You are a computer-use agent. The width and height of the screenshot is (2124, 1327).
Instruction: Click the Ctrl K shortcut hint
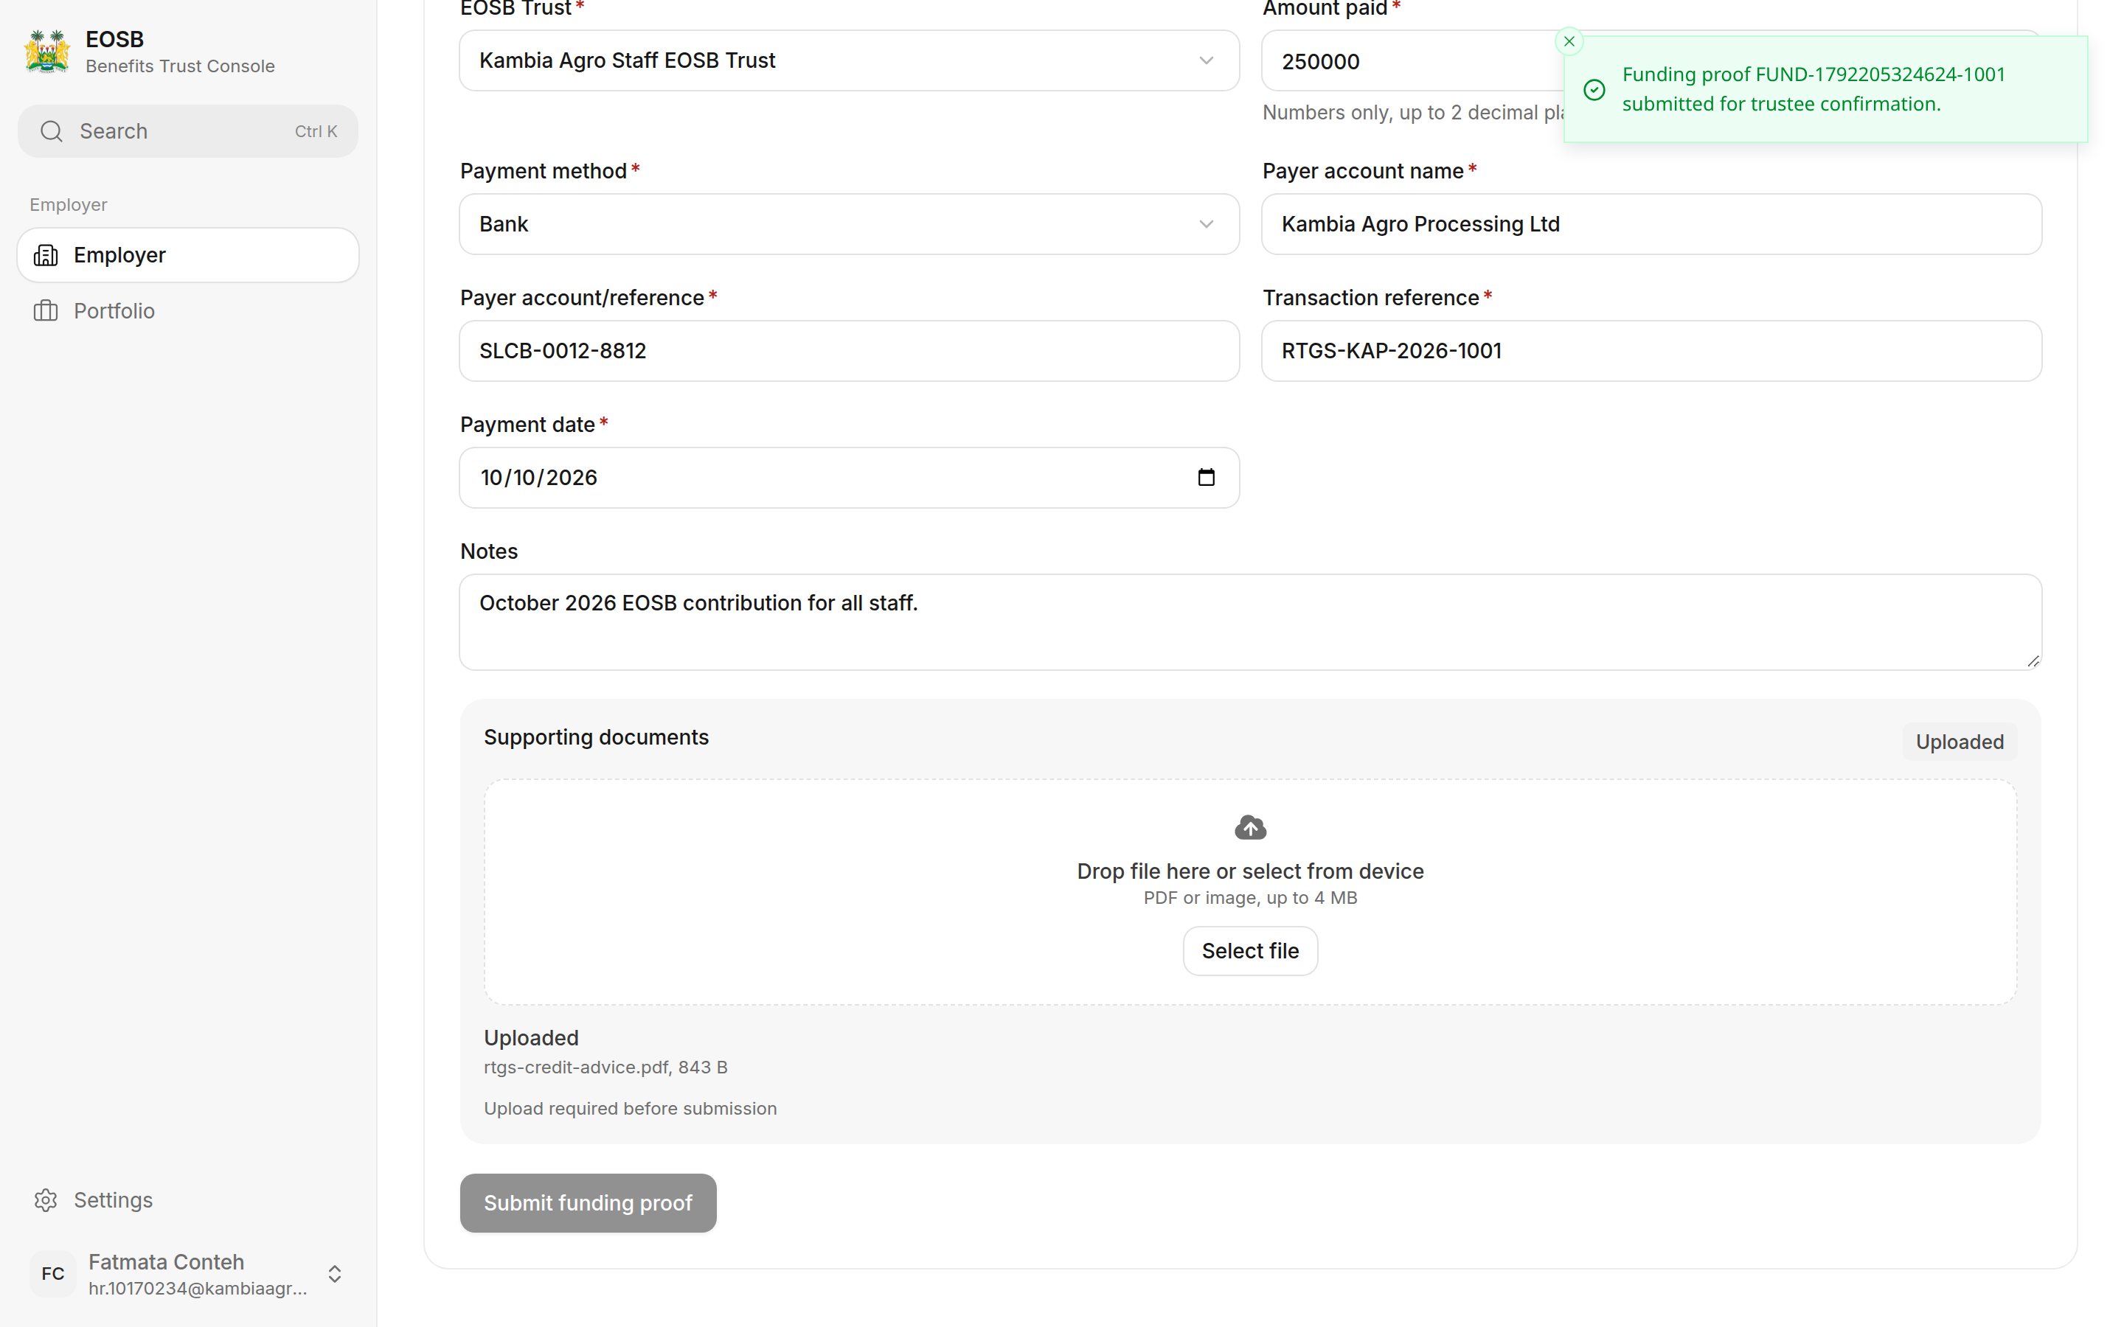(x=316, y=132)
